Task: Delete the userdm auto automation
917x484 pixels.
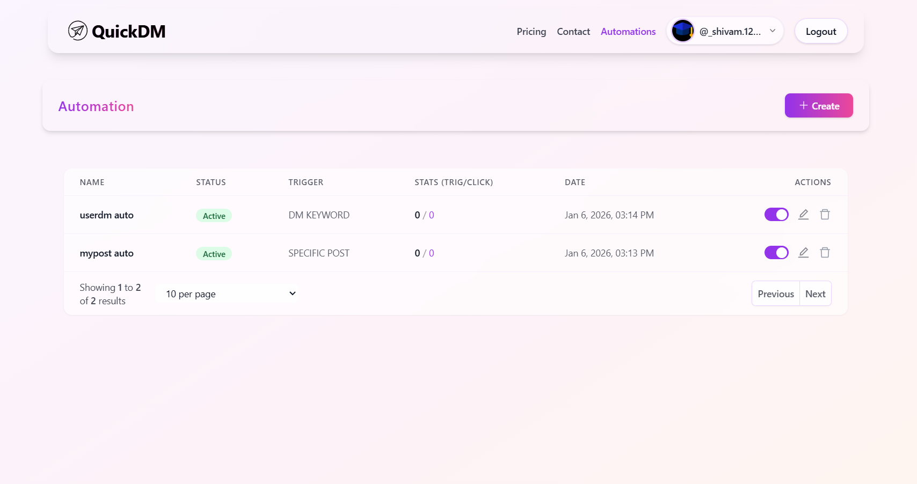Action: coord(825,214)
